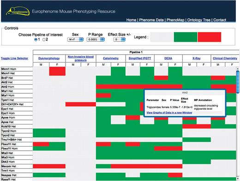Screen dimensions: 240x181
Task: Open Calorimetry column link
Action: click(111, 58)
